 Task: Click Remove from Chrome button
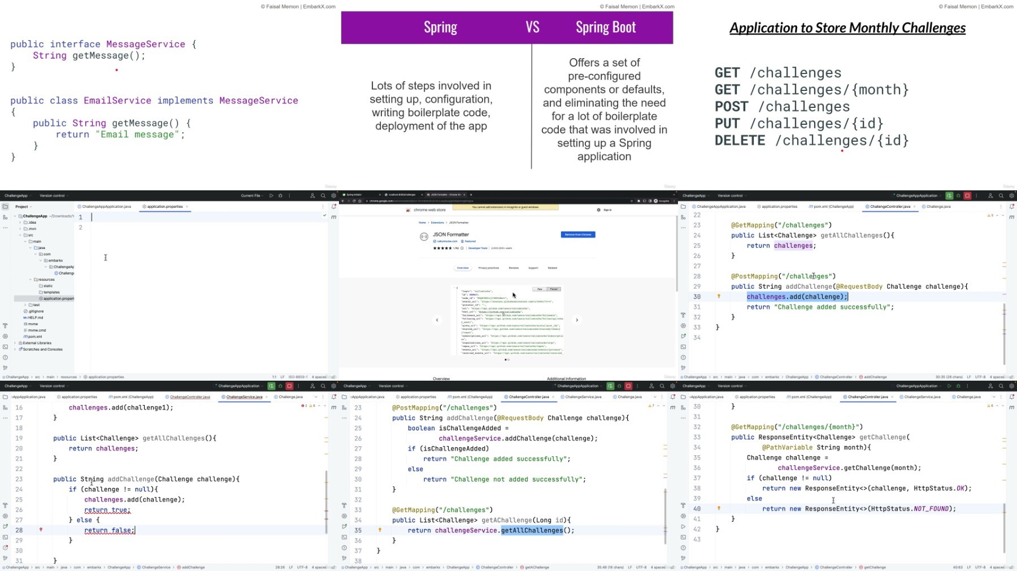(x=578, y=234)
